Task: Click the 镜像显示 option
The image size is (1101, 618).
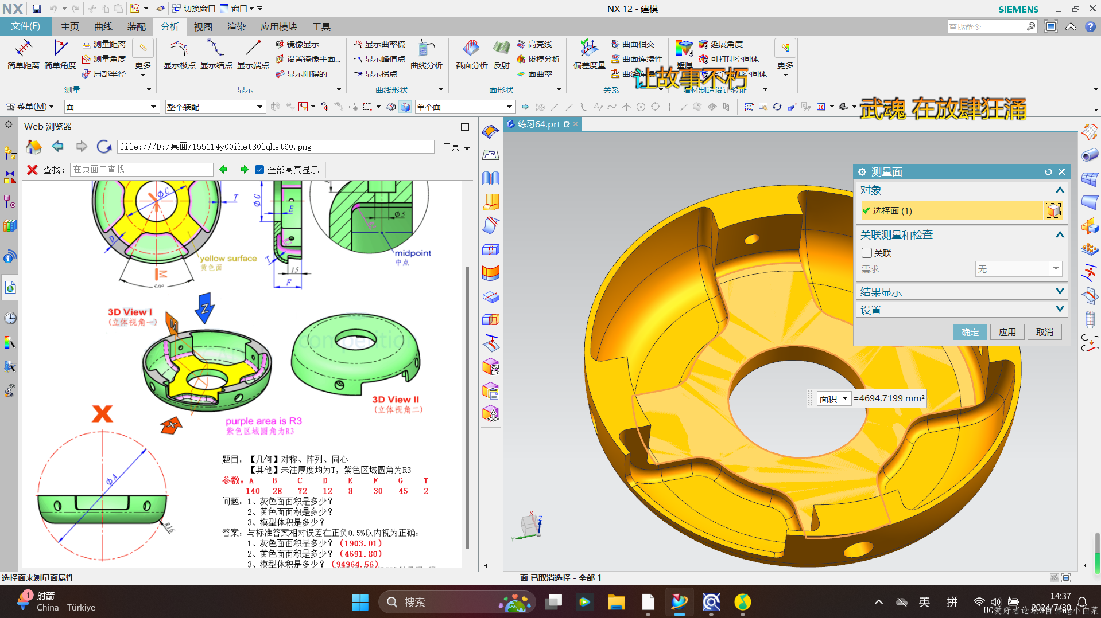Action: [x=297, y=44]
